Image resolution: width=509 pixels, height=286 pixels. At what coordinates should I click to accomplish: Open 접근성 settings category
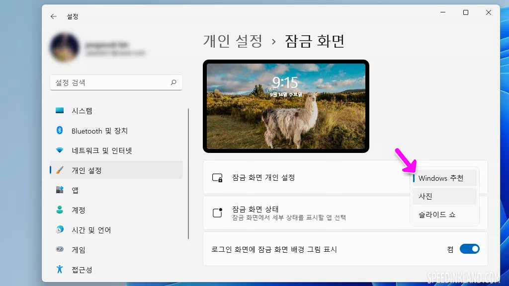[116, 269]
